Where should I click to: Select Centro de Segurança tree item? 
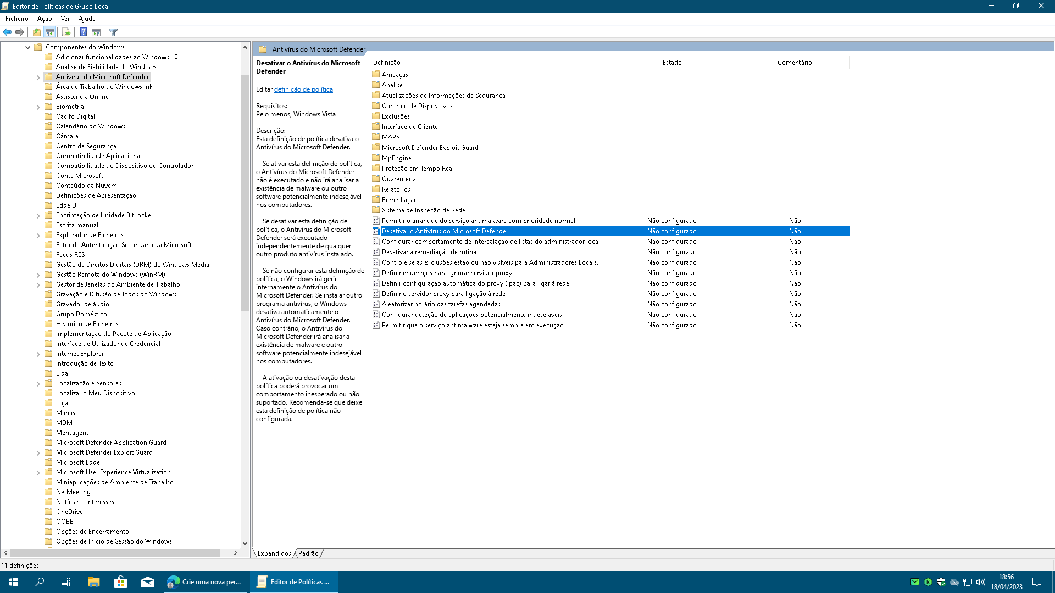point(86,146)
